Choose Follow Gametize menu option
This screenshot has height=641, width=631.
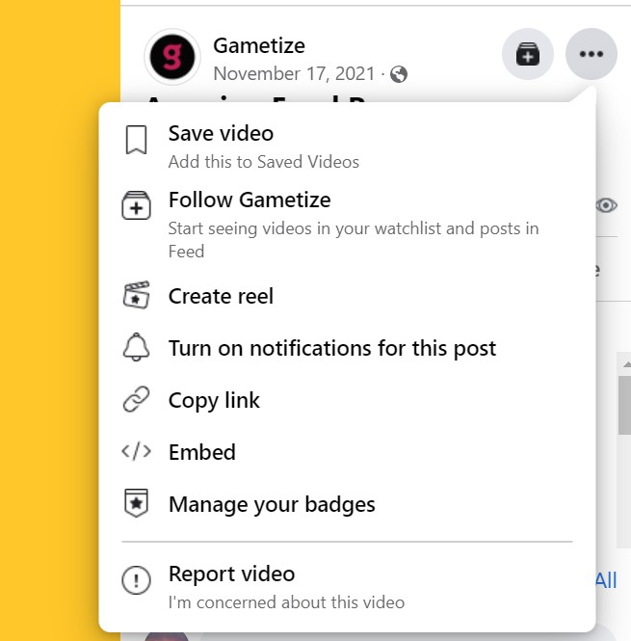[x=347, y=225]
